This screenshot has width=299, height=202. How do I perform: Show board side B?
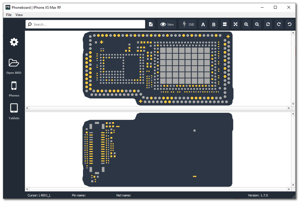coord(214,24)
